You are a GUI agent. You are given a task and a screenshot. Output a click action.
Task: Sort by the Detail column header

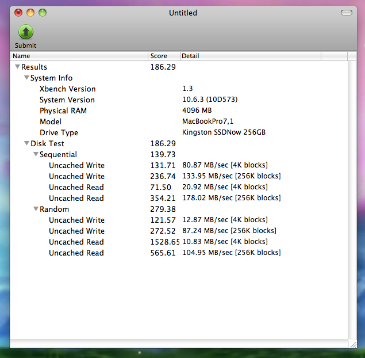[251, 56]
